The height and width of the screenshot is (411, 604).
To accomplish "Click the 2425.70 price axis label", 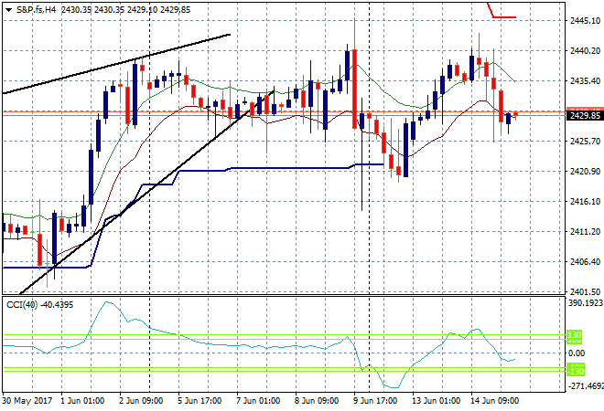I will click(x=585, y=141).
